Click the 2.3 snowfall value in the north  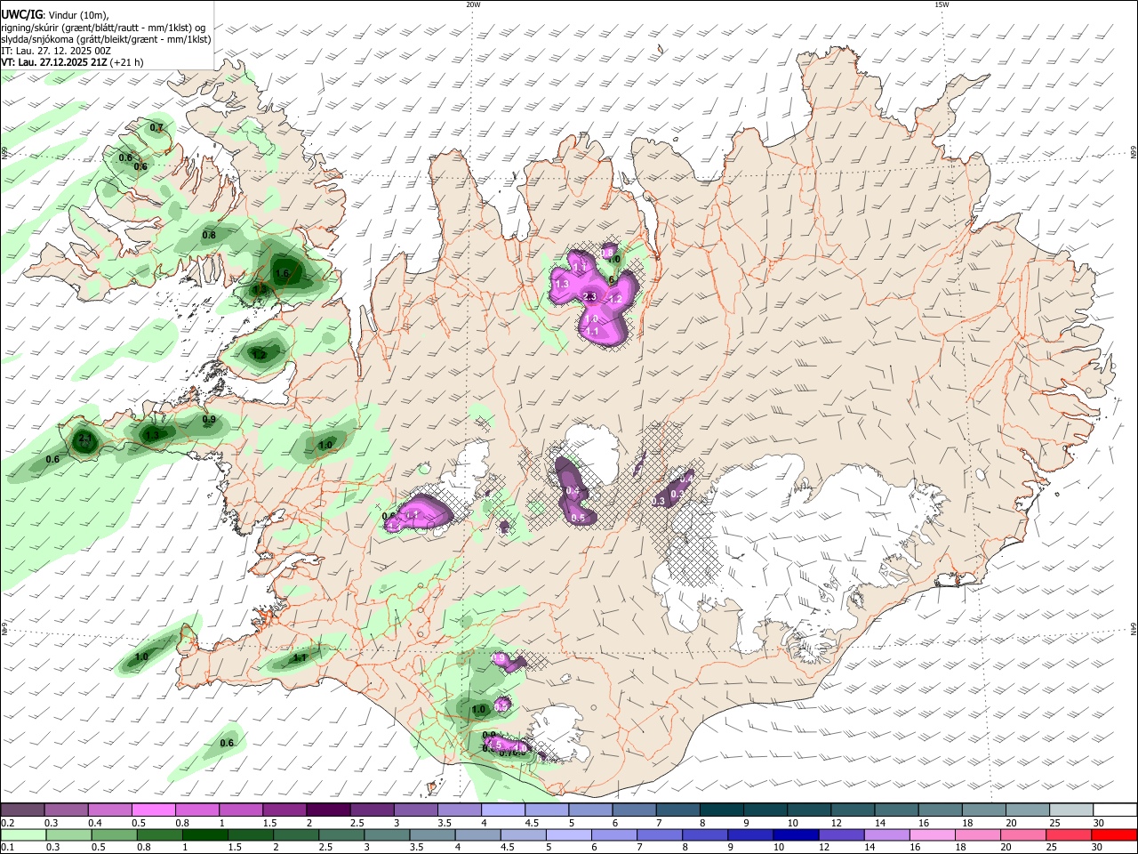click(589, 296)
